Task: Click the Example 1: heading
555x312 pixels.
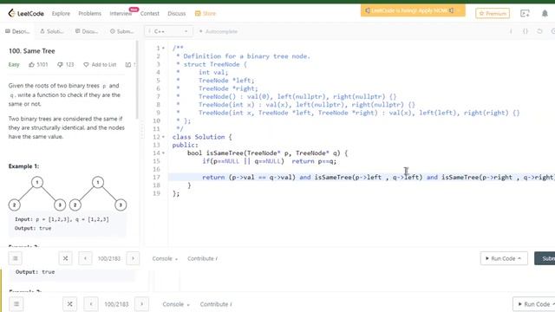Action: point(23,166)
